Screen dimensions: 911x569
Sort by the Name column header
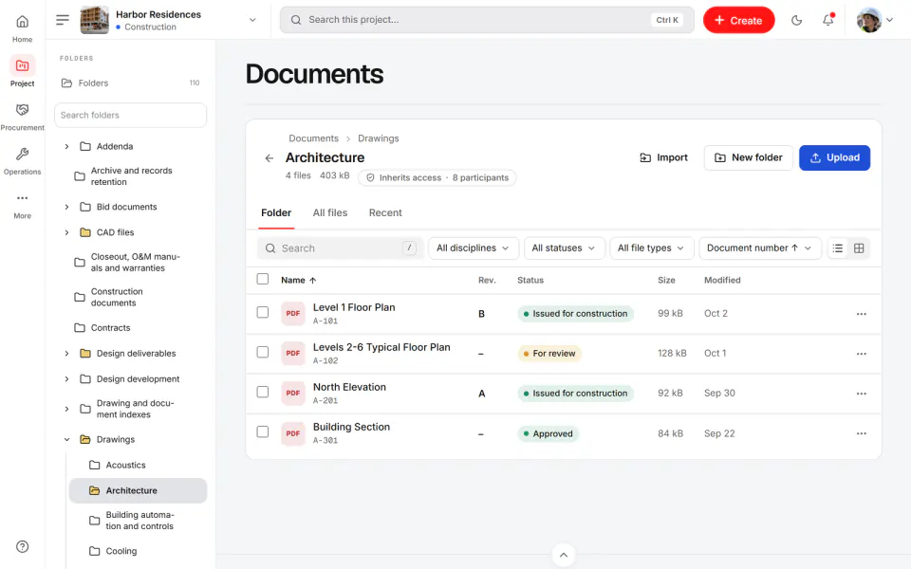(x=299, y=280)
